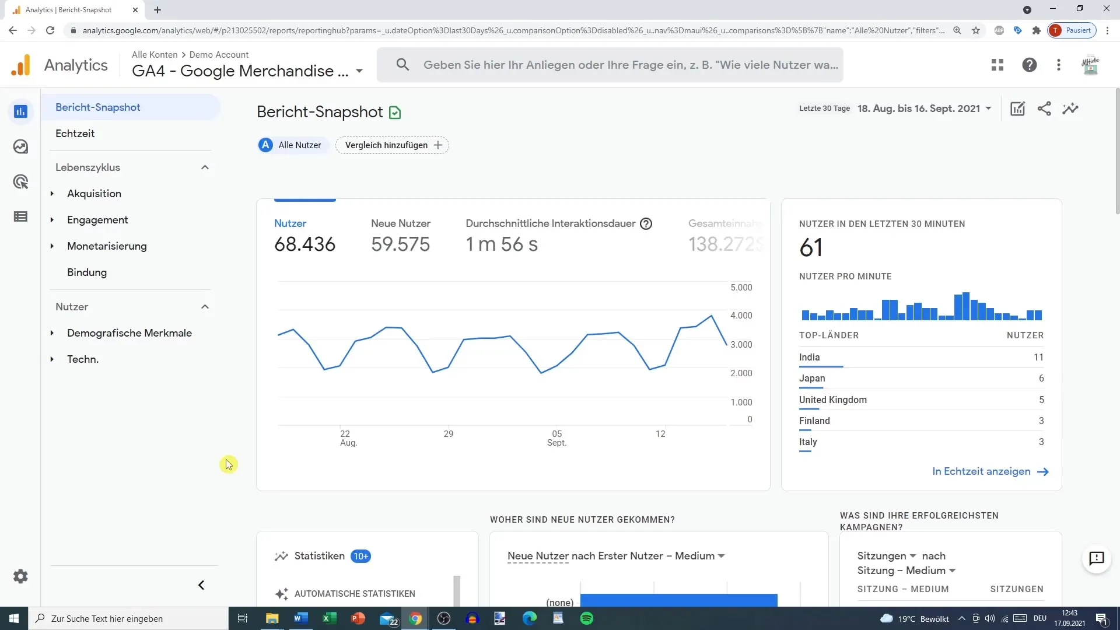Open Word from the taskbar
This screenshot has height=630, width=1120.
[300, 618]
